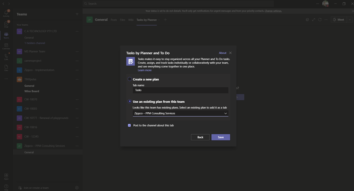Viewport: 354px width, 191px height.
Task: Click the Save button
Action: pyautogui.click(x=221, y=137)
